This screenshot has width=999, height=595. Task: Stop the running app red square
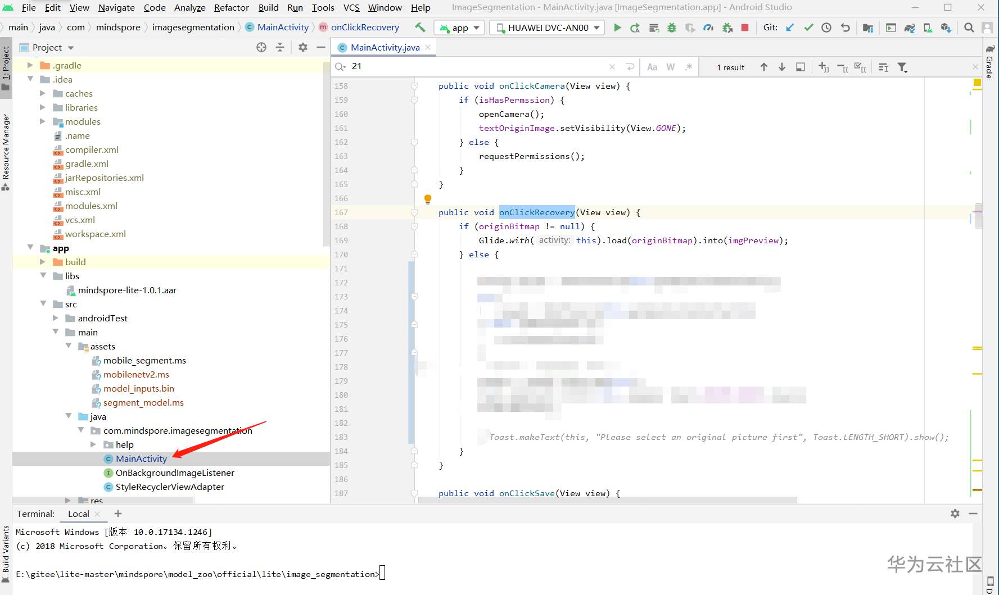[x=745, y=28]
